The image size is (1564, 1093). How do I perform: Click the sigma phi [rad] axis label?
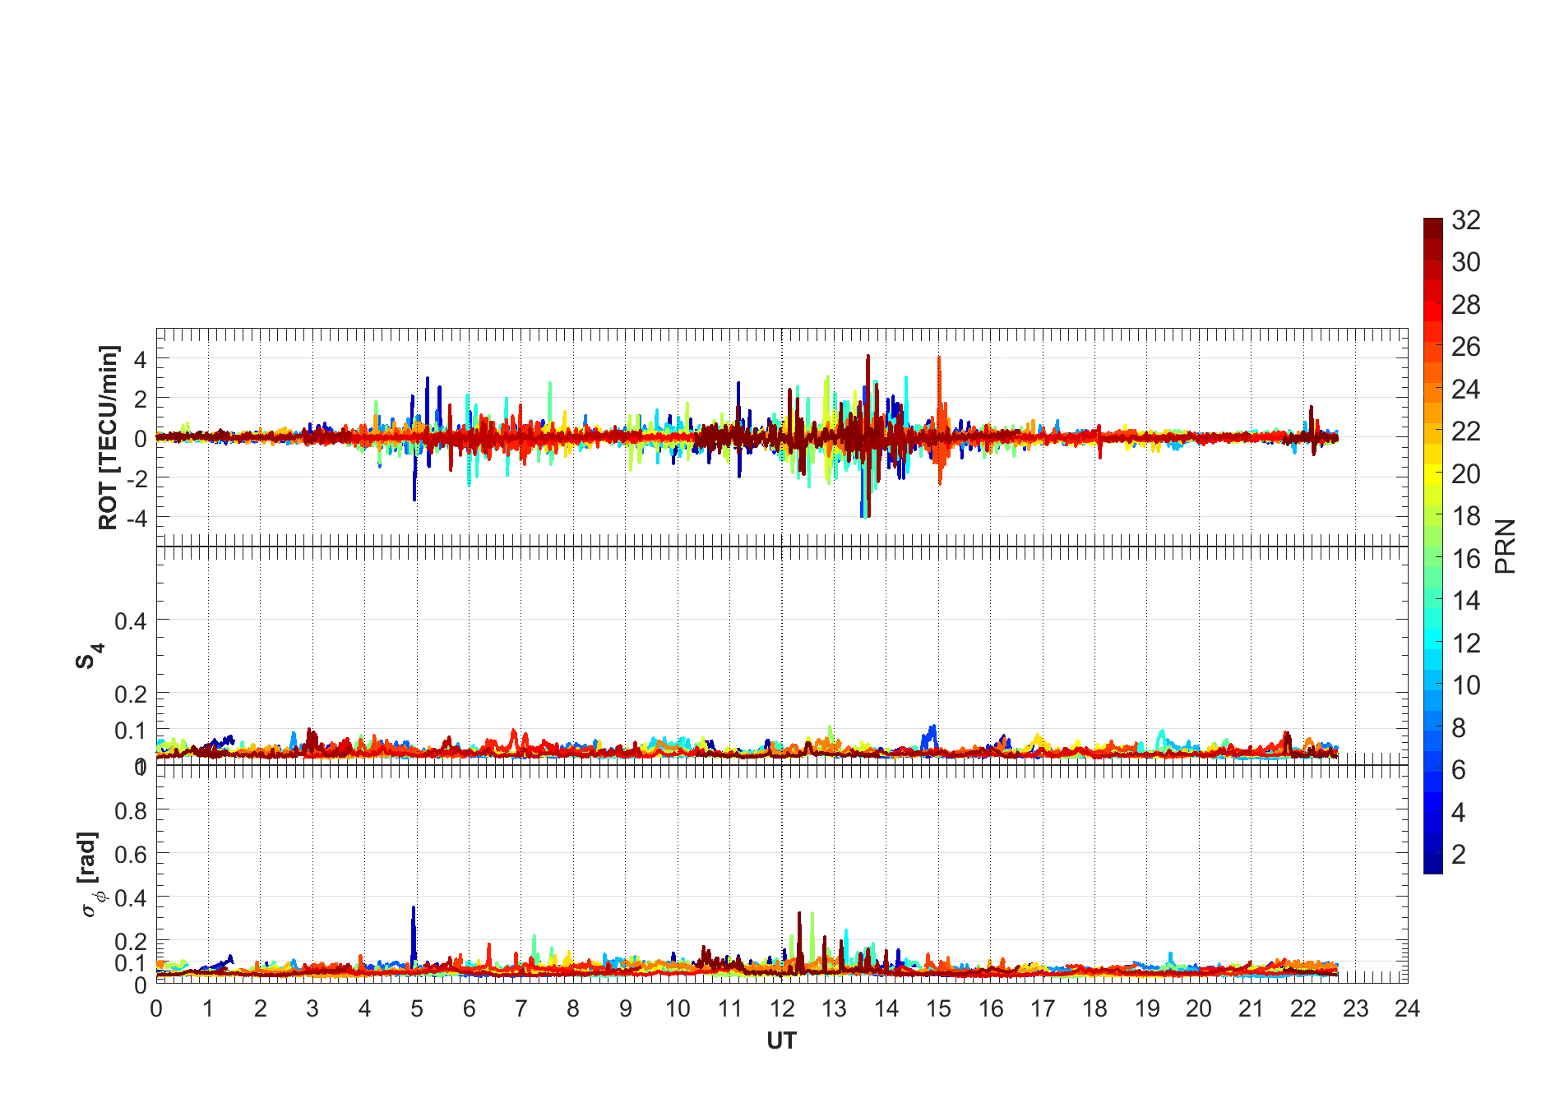click(90, 874)
